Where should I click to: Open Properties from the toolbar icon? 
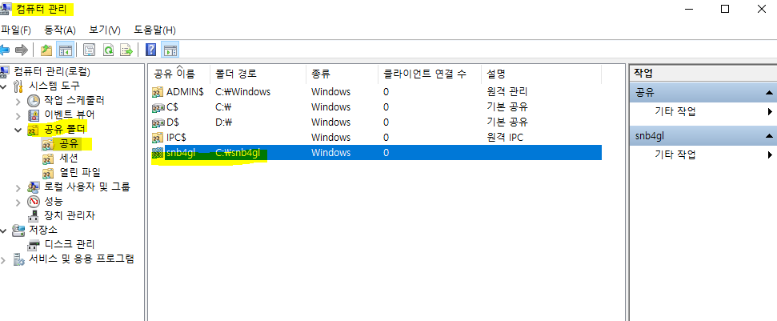coord(89,50)
